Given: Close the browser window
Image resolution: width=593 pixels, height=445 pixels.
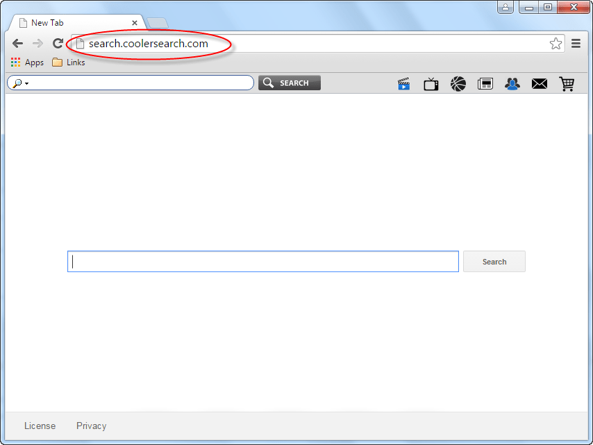Looking at the screenshot, I should [574, 7].
